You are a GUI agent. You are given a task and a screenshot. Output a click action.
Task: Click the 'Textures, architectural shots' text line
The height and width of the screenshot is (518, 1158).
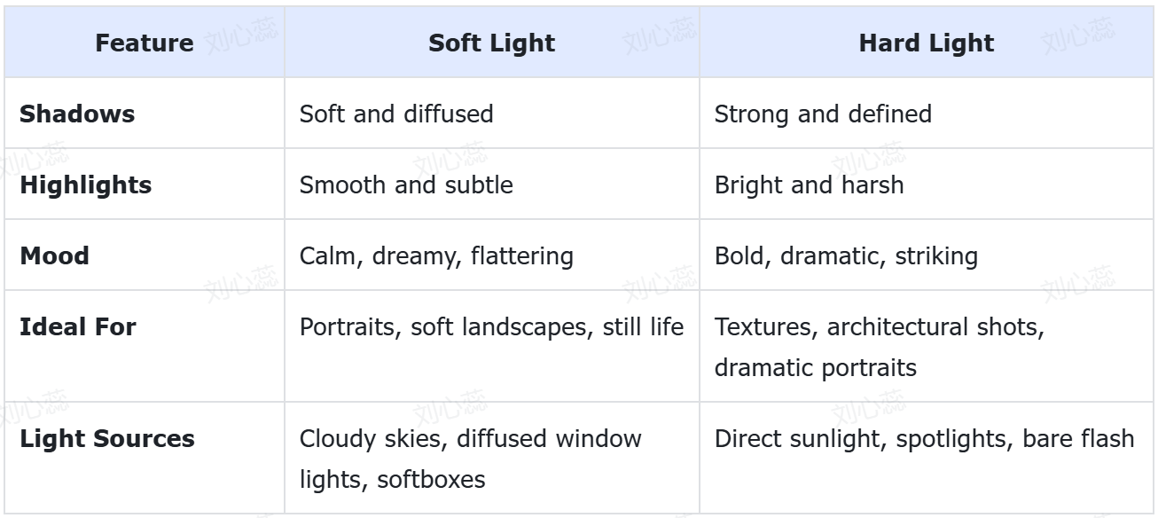880,326
